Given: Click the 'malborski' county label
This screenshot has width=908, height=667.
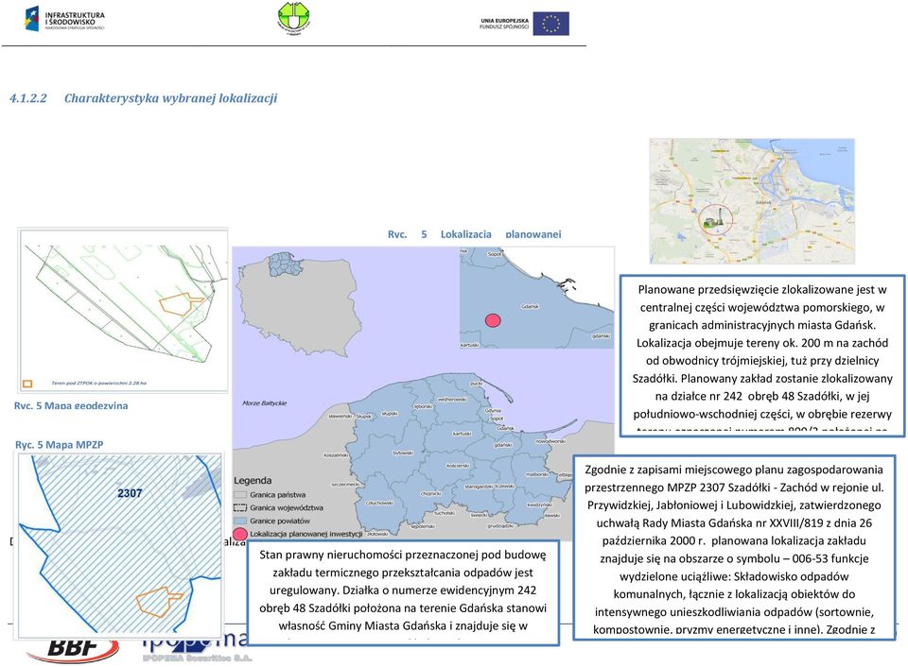Looking at the screenshot, I should 537,473.
